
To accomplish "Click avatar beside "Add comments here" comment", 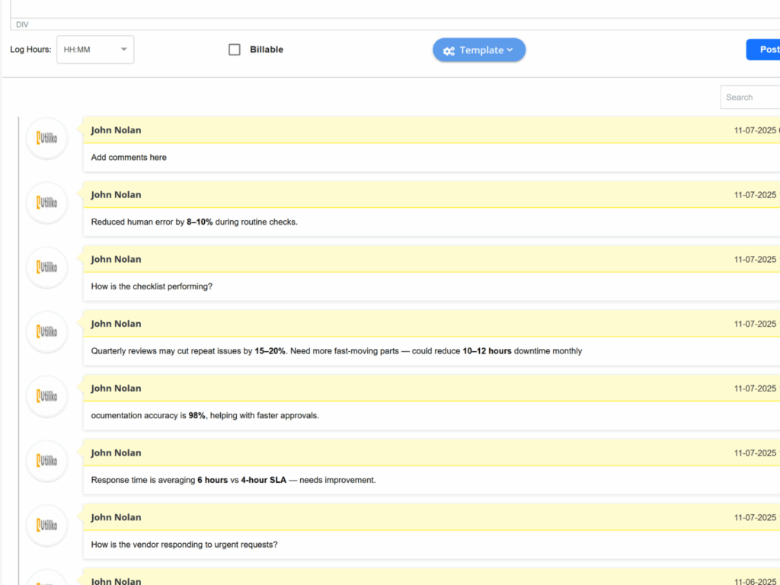I will (47, 138).
